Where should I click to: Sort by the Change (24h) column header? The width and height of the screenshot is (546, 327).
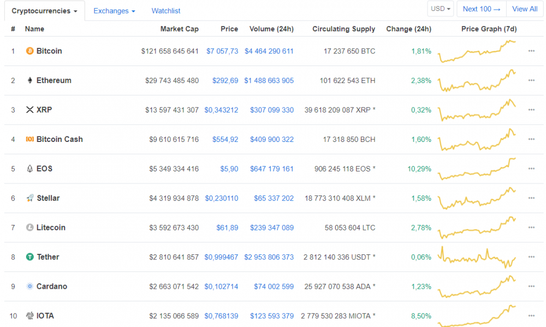(408, 29)
